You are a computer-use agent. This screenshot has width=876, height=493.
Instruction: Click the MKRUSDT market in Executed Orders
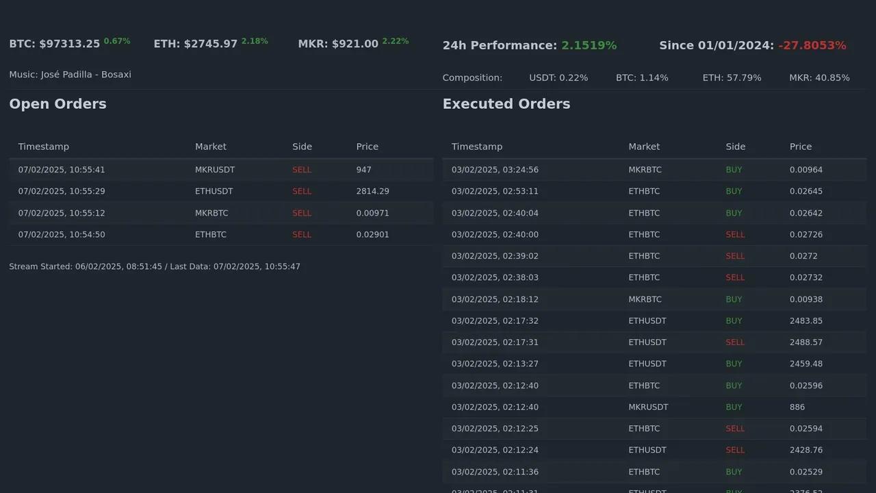(648, 407)
